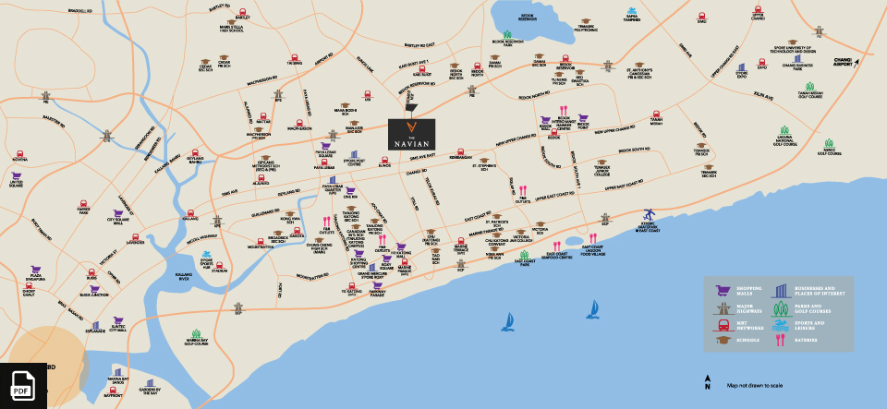Click the Roxy Square shopping cart icon
The image size is (887, 409).
click(386, 259)
